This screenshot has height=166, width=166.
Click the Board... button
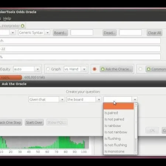click(60, 33)
